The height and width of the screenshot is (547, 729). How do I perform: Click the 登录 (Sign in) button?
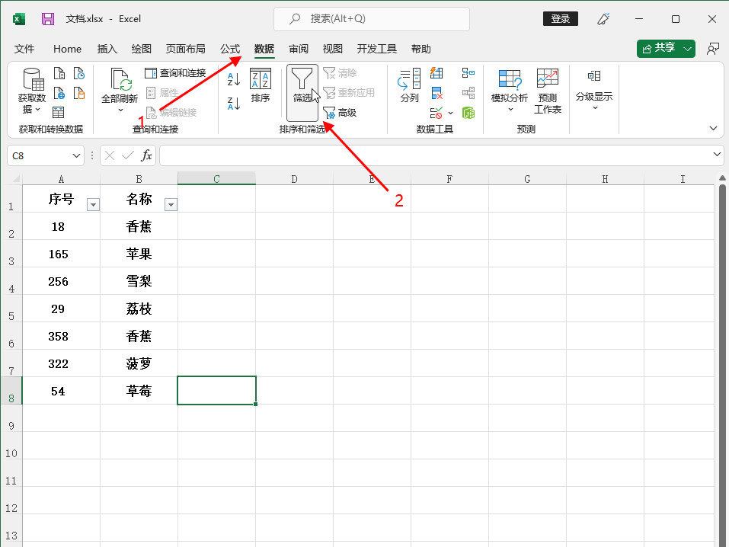point(560,19)
